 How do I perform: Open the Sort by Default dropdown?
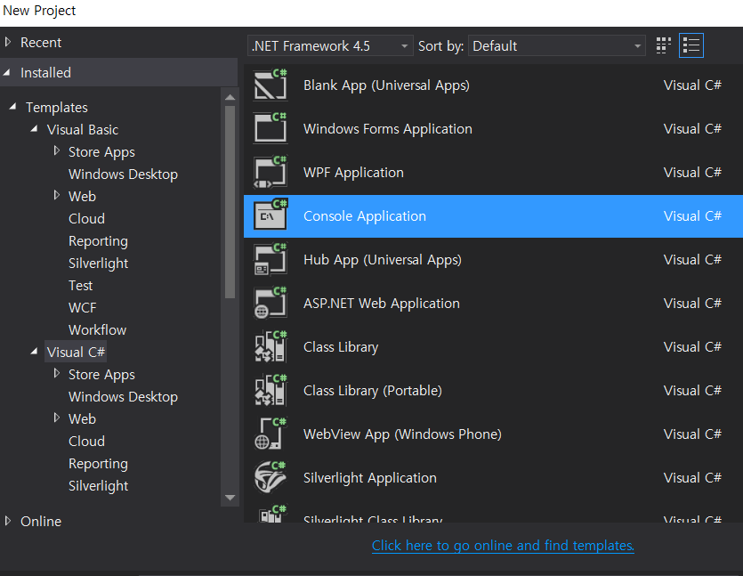557,46
